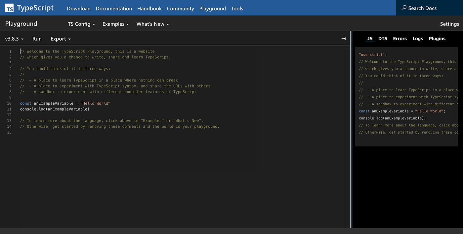463x234 pixels.
Task: Open the Settings panel
Action: (x=449, y=24)
